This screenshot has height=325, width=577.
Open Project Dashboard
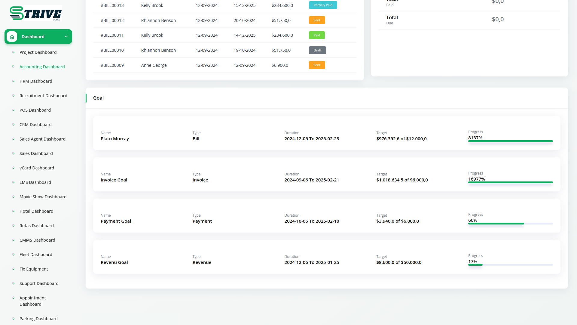tap(38, 52)
